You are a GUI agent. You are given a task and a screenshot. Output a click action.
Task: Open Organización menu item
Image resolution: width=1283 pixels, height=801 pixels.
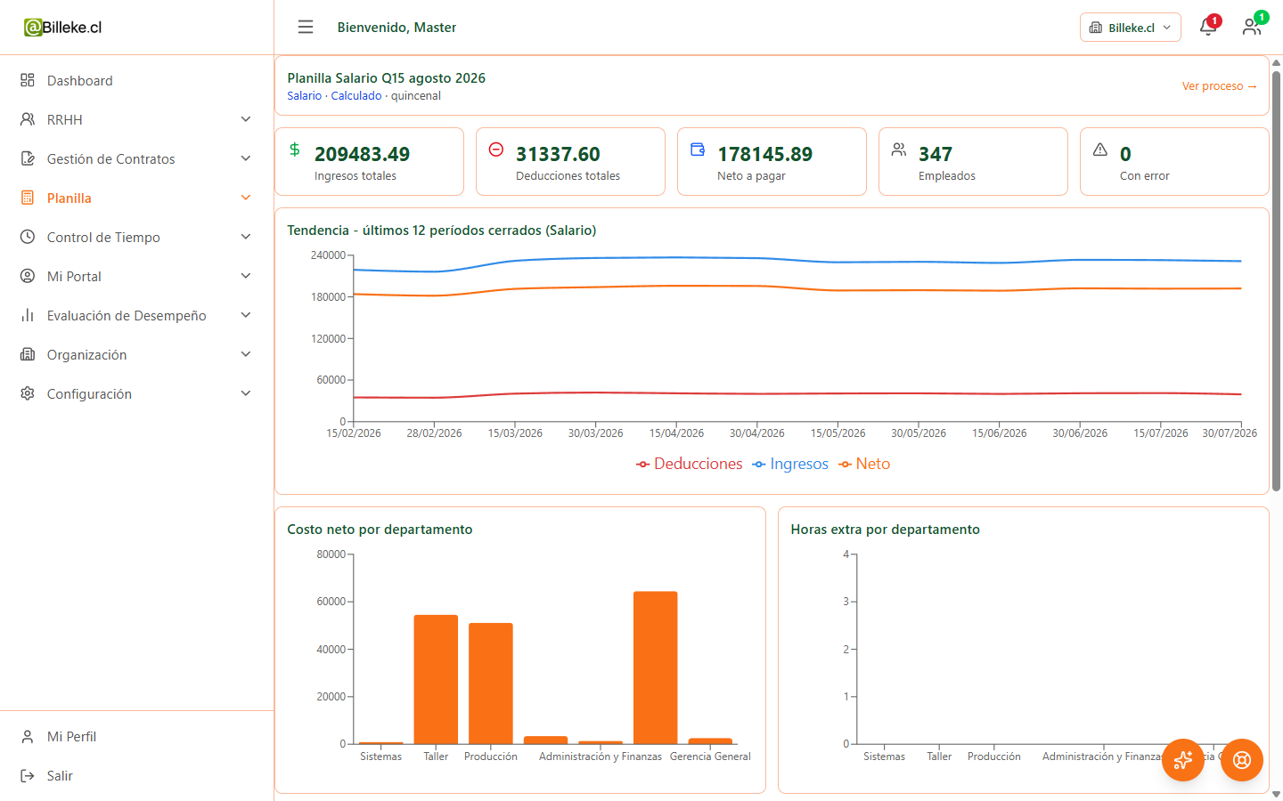[x=136, y=354]
